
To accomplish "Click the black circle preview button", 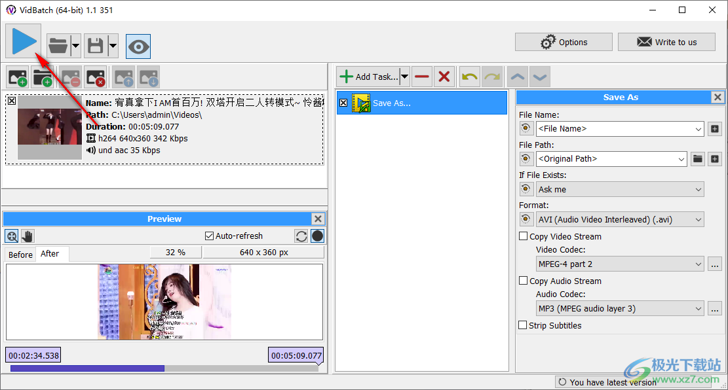I will pos(318,236).
